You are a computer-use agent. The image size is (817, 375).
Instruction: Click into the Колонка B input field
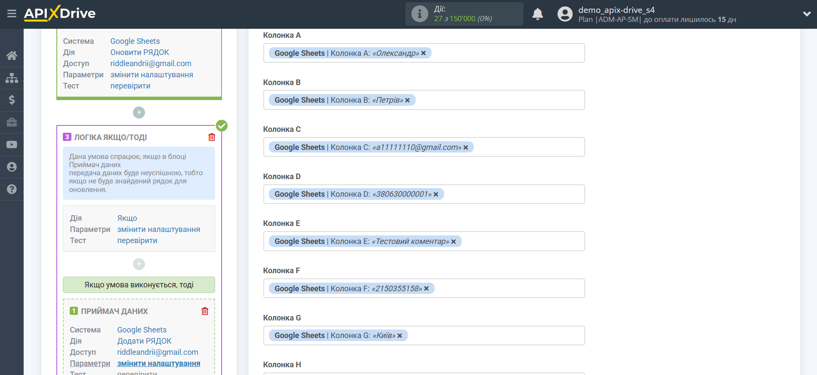424,100
